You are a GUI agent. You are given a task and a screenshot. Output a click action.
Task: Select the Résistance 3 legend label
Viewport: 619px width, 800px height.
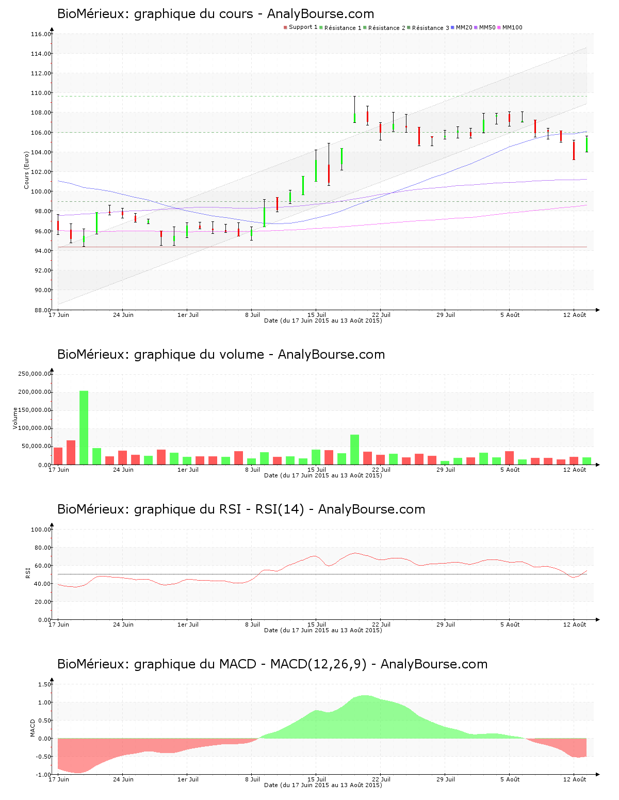(430, 28)
